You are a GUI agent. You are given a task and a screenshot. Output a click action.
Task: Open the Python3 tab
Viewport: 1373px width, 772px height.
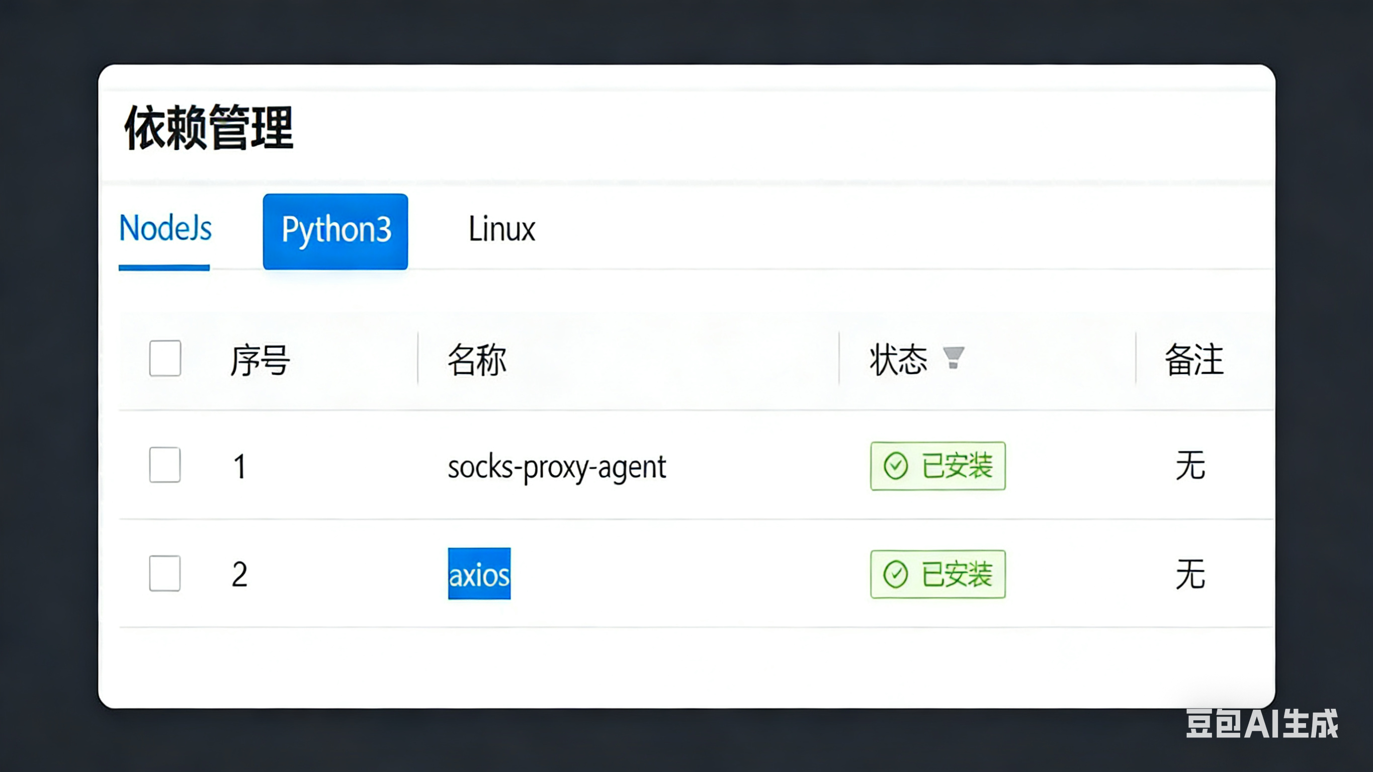click(x=336, y=231)
